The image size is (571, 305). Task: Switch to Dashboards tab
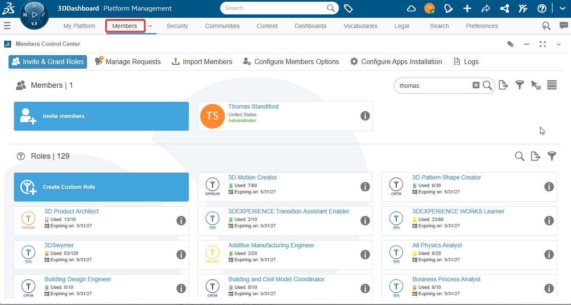311,26
